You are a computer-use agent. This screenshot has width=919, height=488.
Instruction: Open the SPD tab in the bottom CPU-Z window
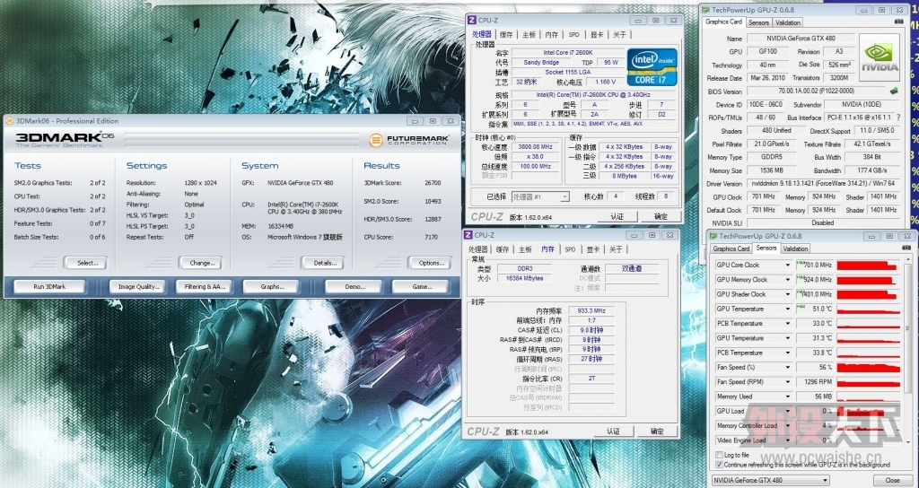[x=570, y=249]
